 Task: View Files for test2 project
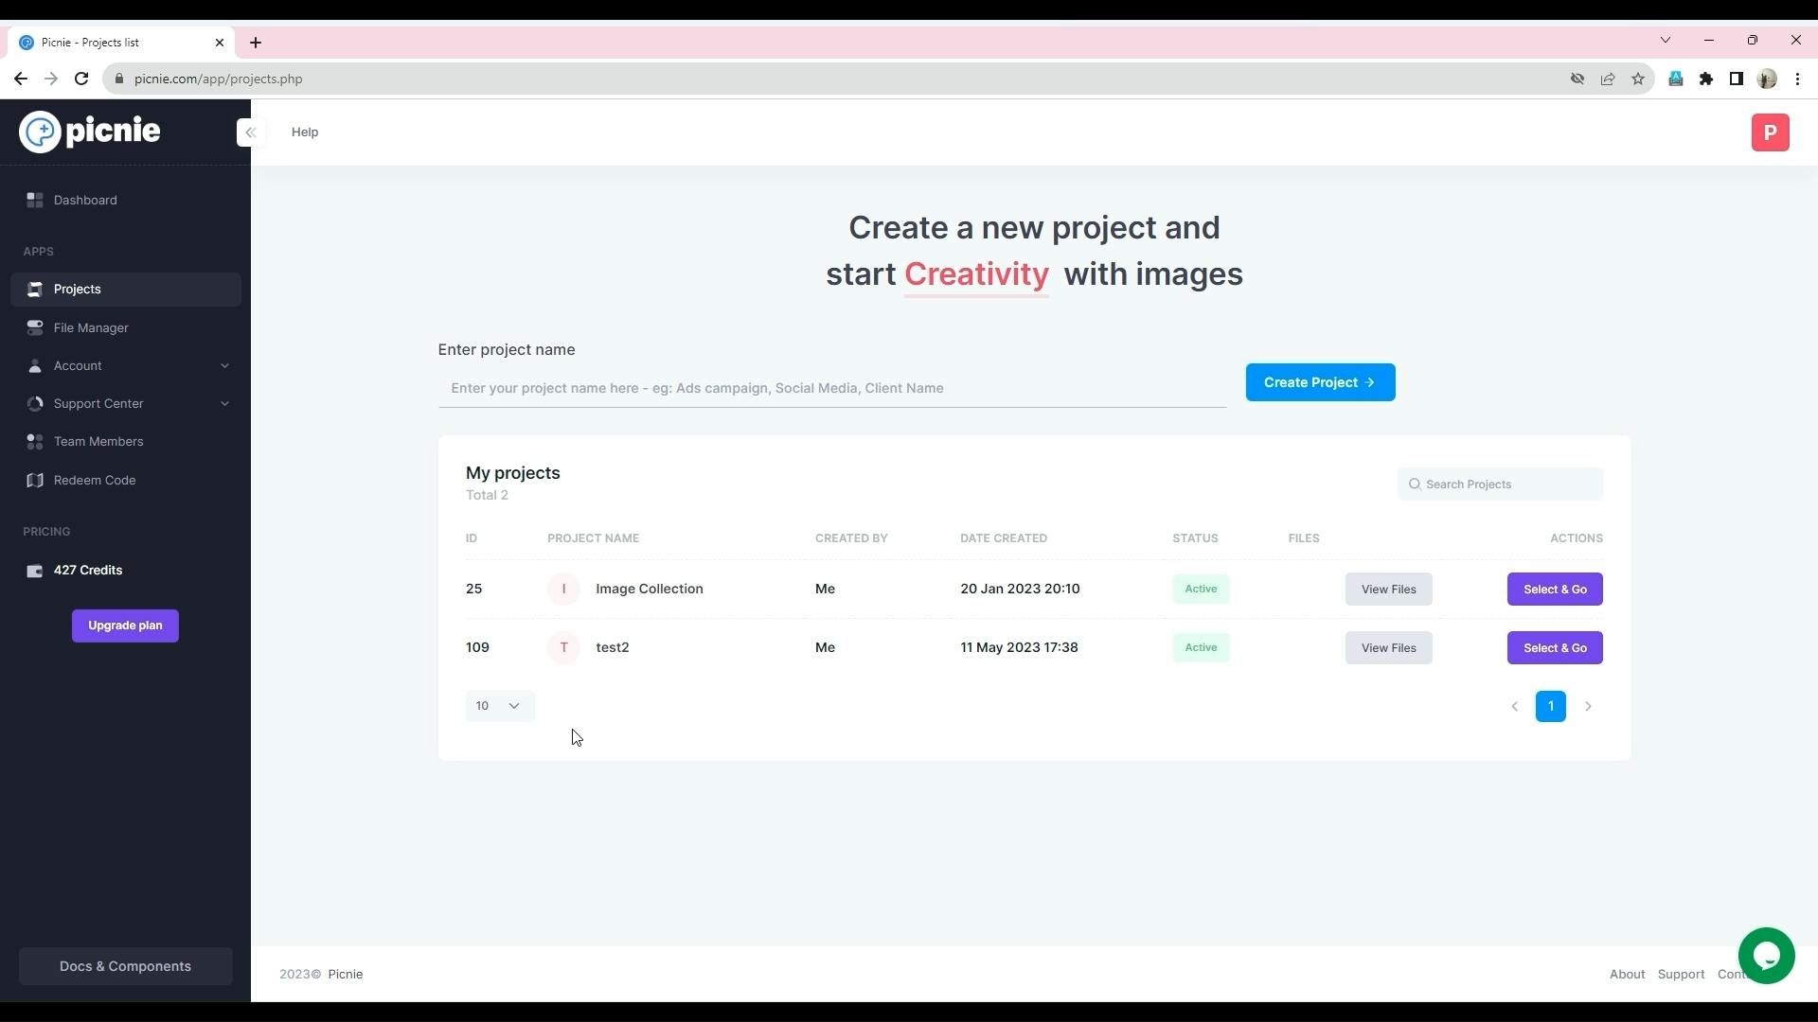[1388, 646]
